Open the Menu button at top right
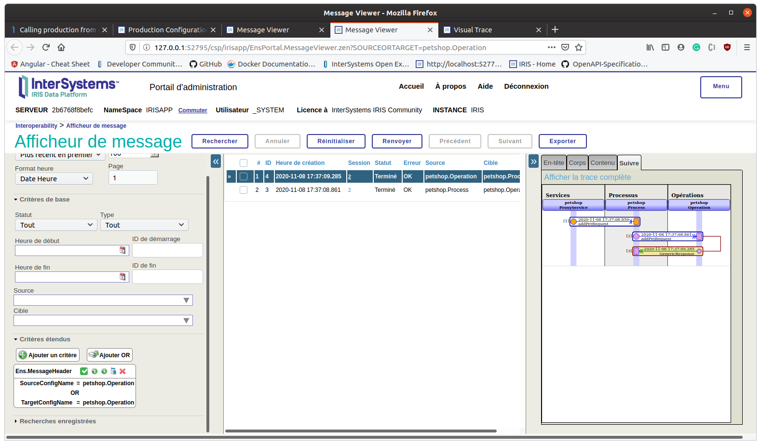 (721, 87)
